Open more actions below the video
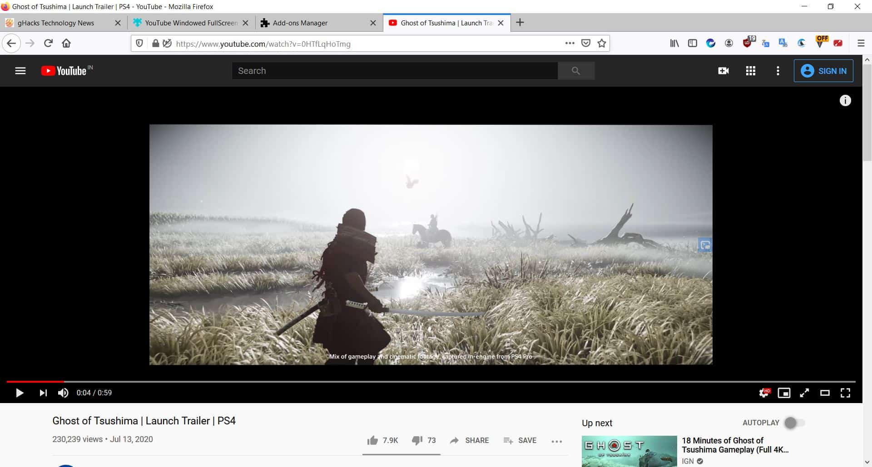872x467 pixels. point(557,441)
